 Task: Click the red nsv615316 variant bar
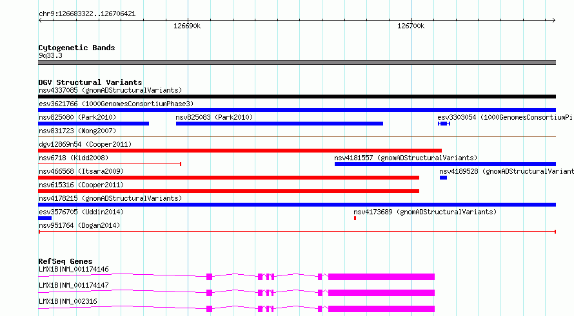tap(228, 191)
